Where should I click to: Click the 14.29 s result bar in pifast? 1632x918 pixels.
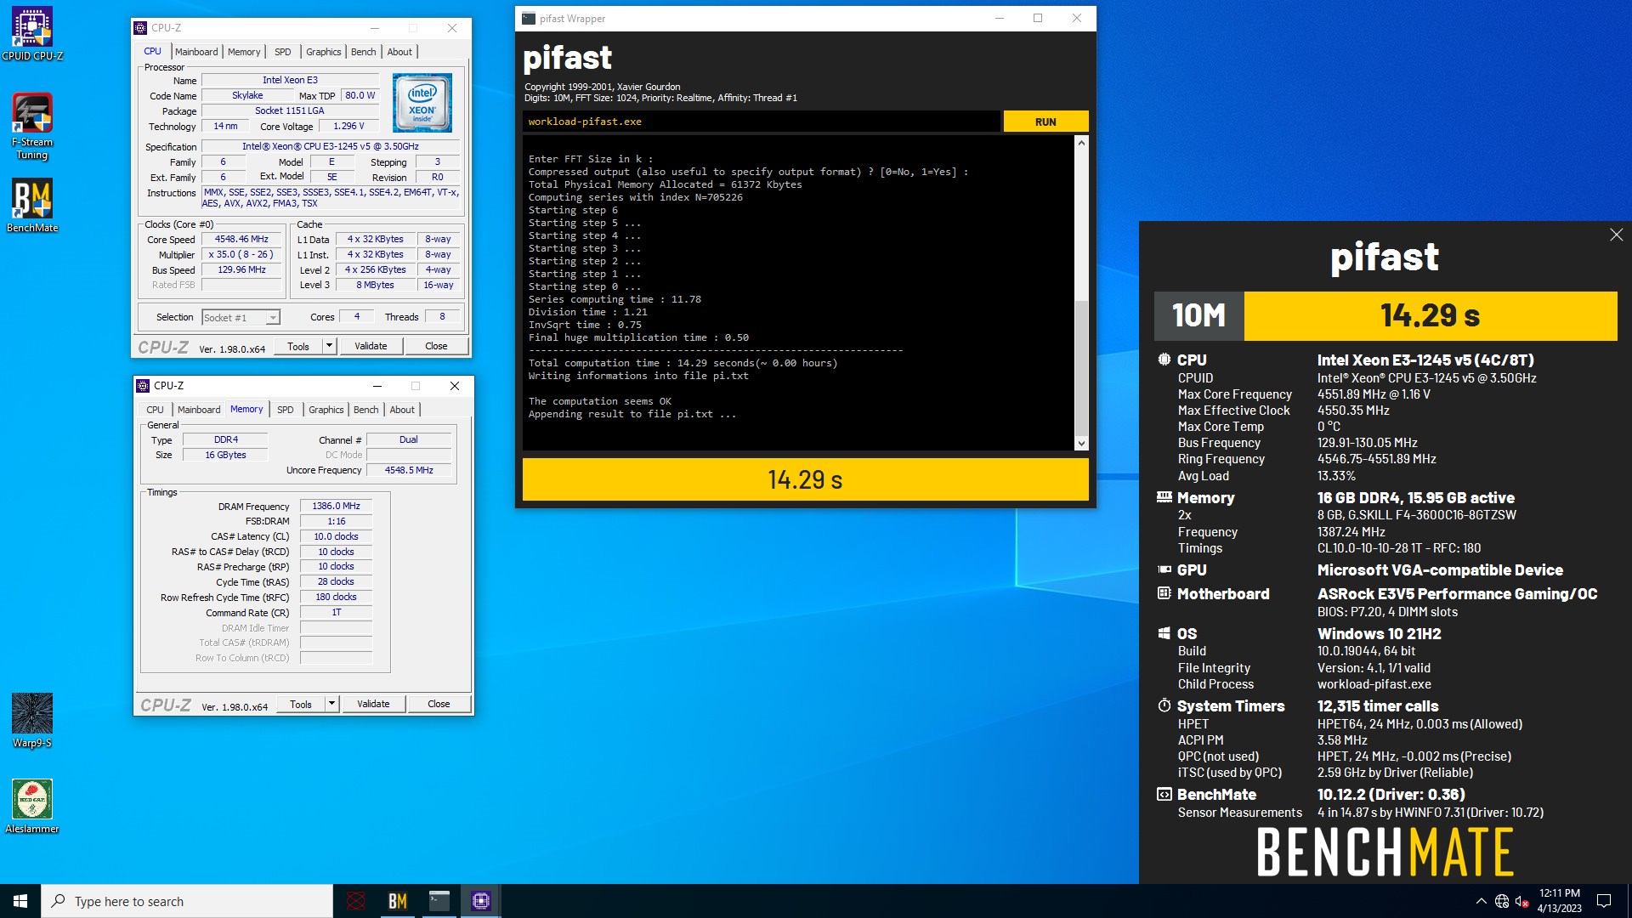(x=805, y=480)
